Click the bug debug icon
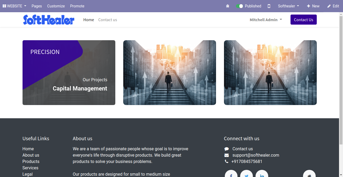This screenshot has width=343, height=177. (x=227, y=6)
